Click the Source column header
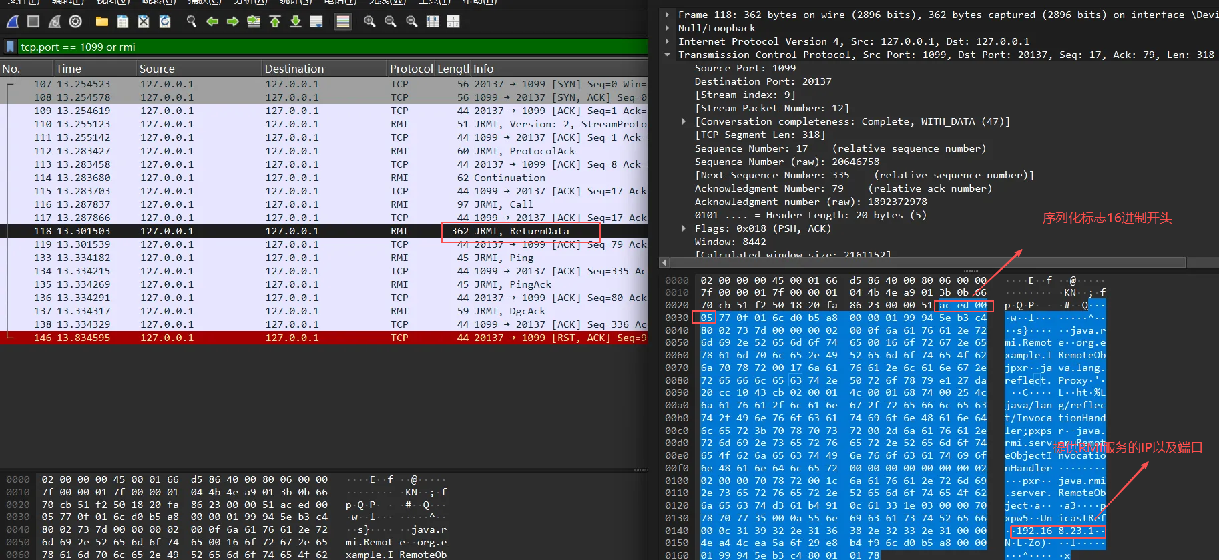1219x560 pixels. pos(157,69)
